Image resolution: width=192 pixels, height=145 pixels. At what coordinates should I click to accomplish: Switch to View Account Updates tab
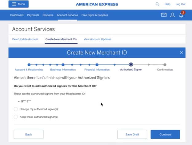(98, 39)
